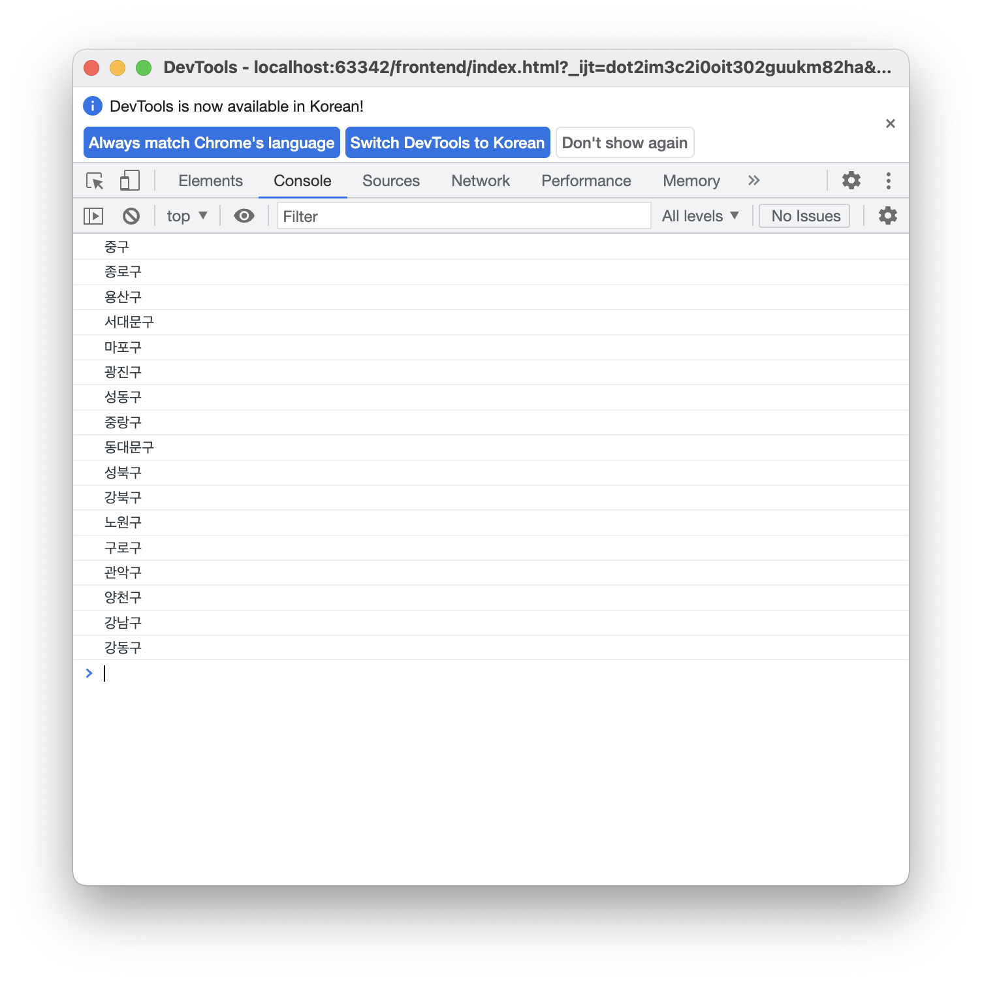The width and height of the screenshot is (982, 982).
Task: Close the DevTools window with red button
Action: pyautogui.click(x=91, y=68)
